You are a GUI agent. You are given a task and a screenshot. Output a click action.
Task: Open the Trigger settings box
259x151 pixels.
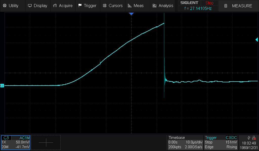click(221, 142)
